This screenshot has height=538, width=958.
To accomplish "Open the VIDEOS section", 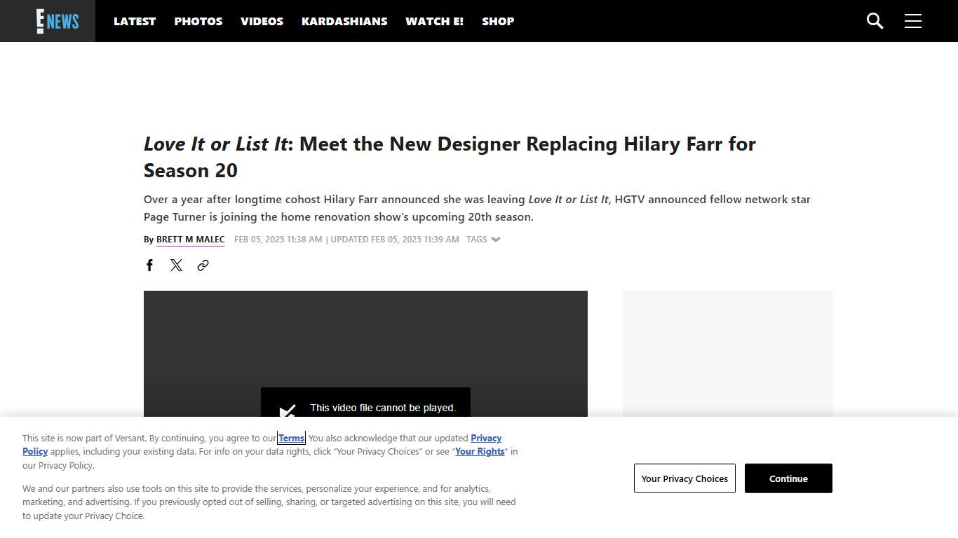I will point(262,21).
